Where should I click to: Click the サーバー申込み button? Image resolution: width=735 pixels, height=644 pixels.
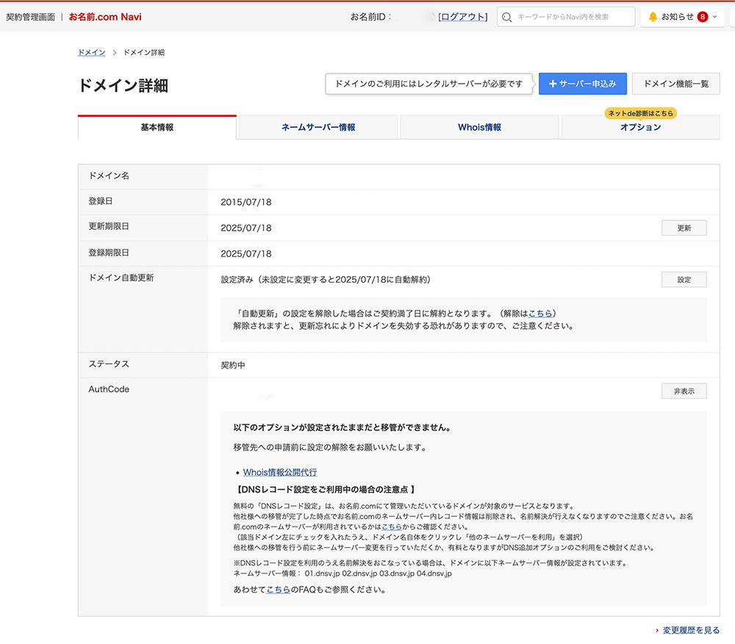583,84
